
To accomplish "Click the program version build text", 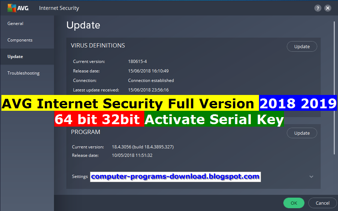I will [x=143, y=147].
